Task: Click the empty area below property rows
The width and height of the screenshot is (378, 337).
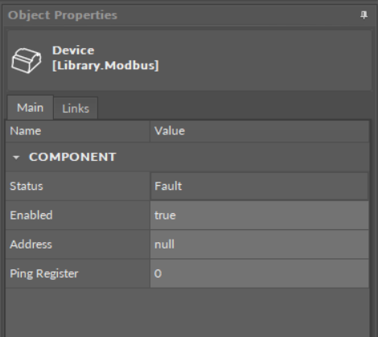Action: click(187, 312)
